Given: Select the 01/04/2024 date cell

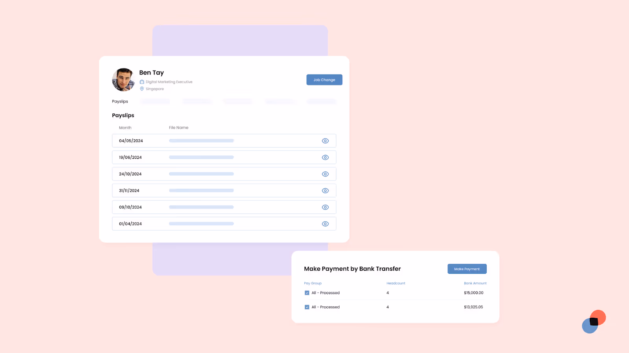Looking at the screenshot, I should (x=131, y=224).
